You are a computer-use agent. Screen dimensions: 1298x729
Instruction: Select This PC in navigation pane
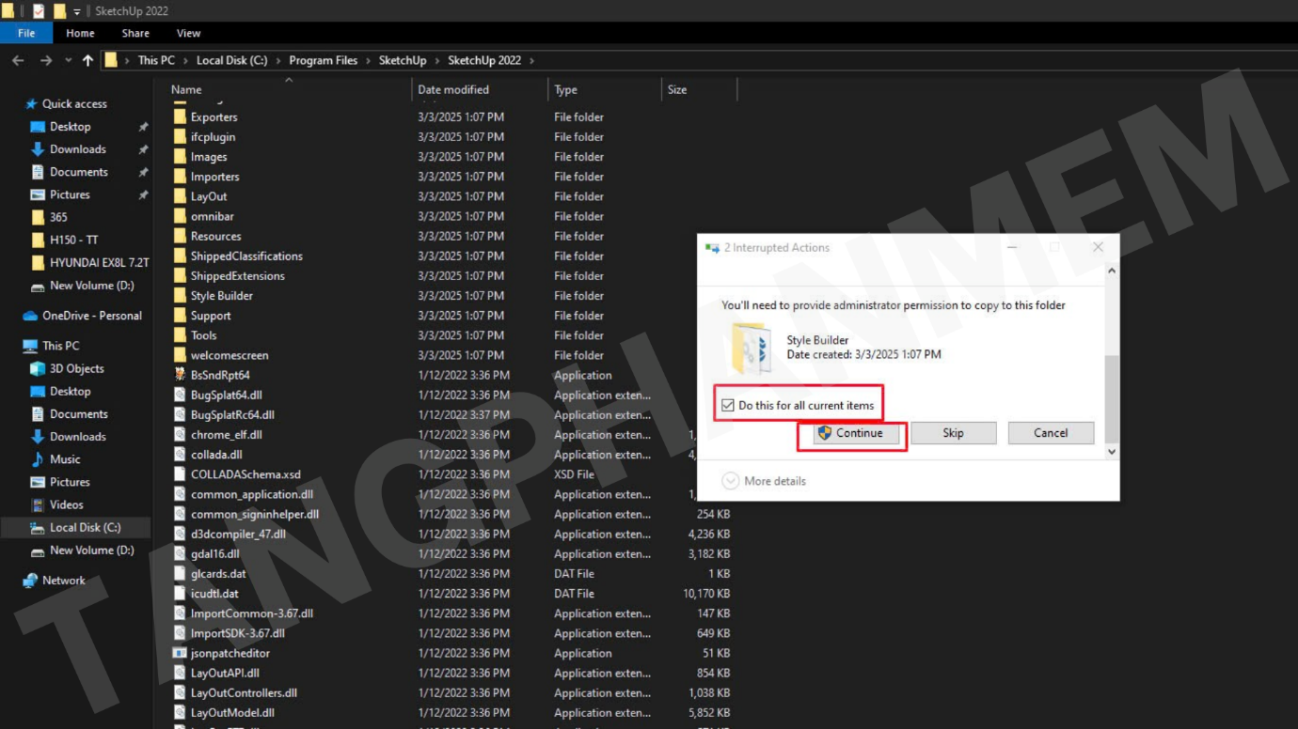pyautogui.click(x=60, y=346)
